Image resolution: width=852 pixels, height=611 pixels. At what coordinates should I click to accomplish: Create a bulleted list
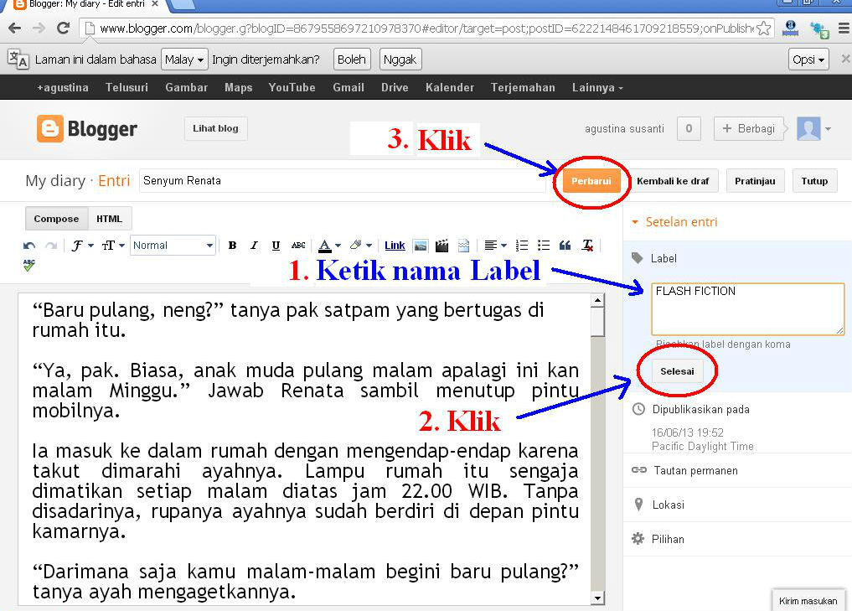coord(544,246)
